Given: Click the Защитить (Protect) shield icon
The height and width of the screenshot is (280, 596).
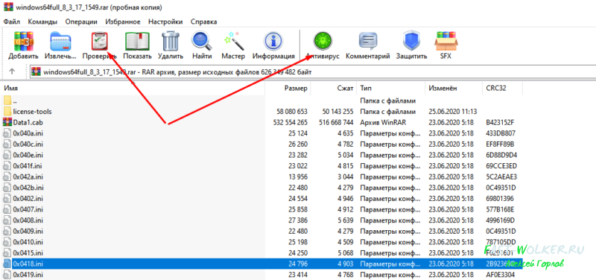Looking at the screenshot, I should (411, 42).
